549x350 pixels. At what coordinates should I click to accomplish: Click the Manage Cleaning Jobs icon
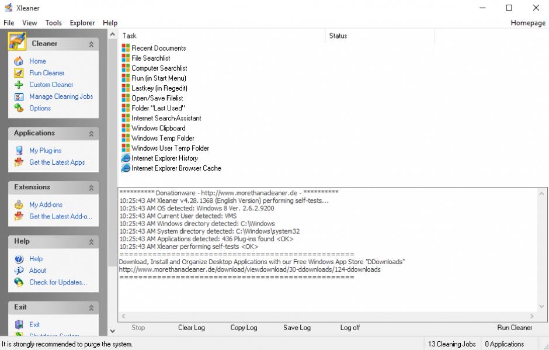coord(19,96)
